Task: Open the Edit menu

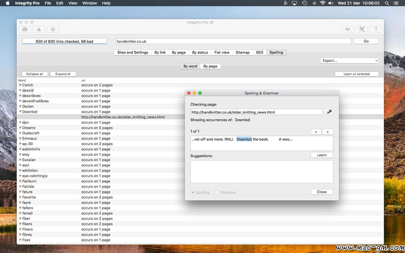Action: [x=60, y=3]
